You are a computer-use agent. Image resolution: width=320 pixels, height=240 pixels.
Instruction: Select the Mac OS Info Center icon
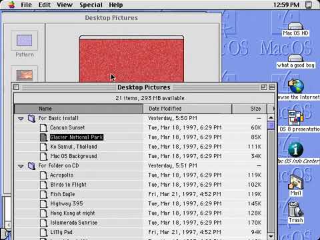[296, 150]
